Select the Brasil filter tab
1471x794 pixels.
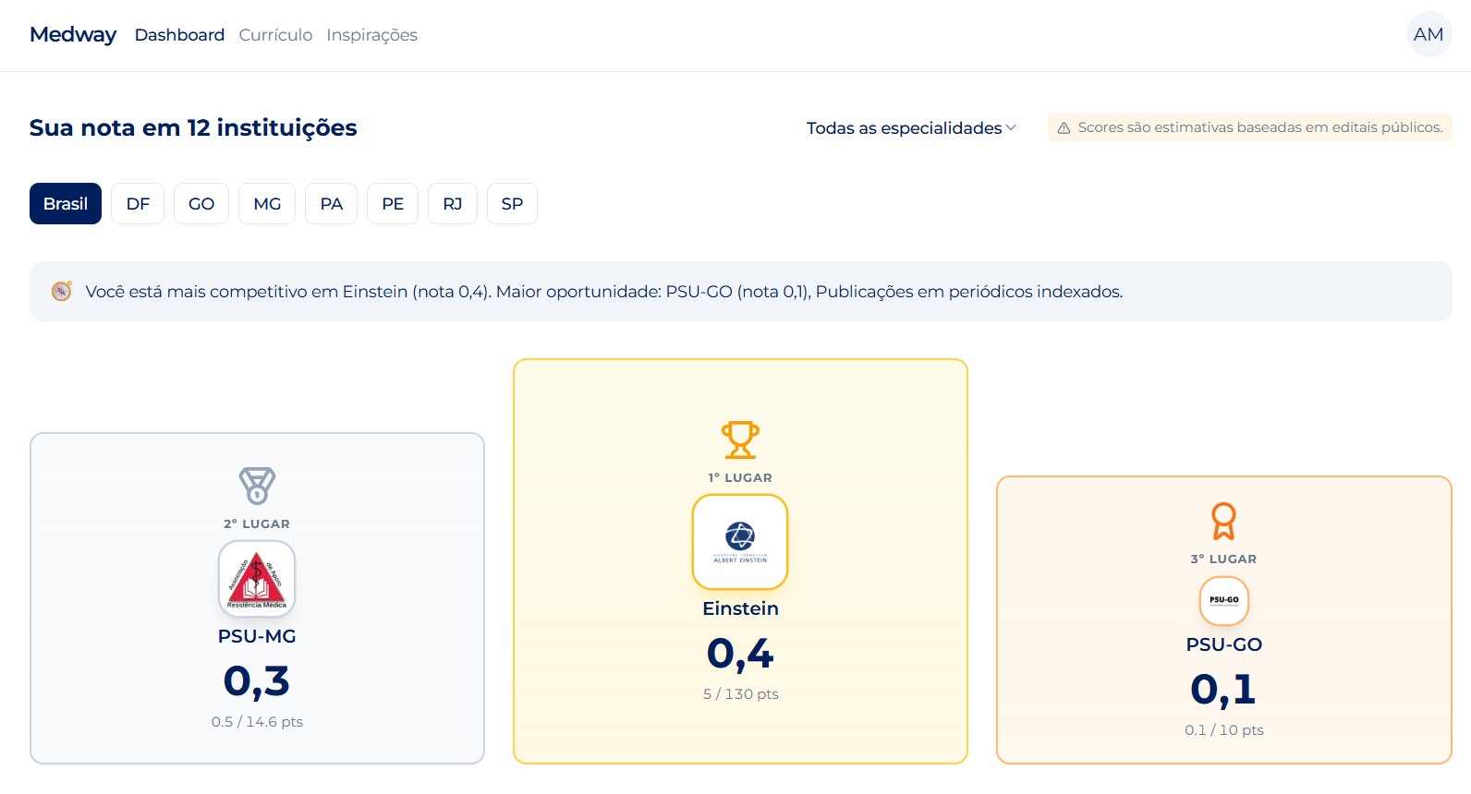point(66,203)
